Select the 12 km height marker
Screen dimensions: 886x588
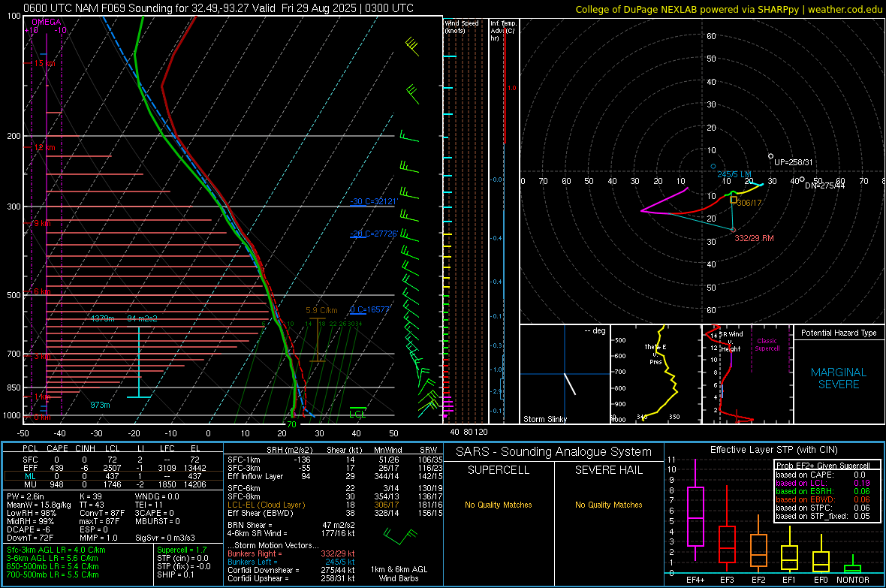(44, 148)
